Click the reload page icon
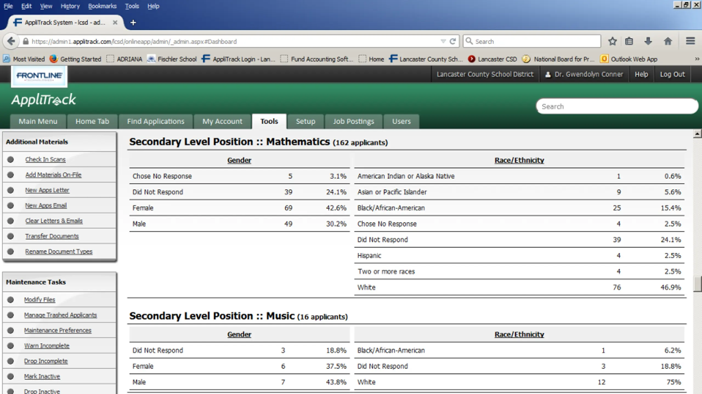The width and height of the screenshot is (702, 394). coord(453,41)
